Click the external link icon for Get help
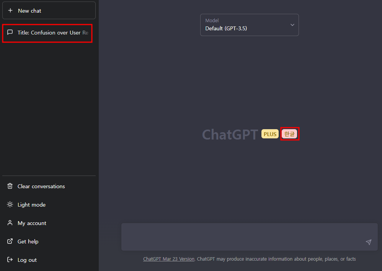The image size is (382, 271). 10,241
